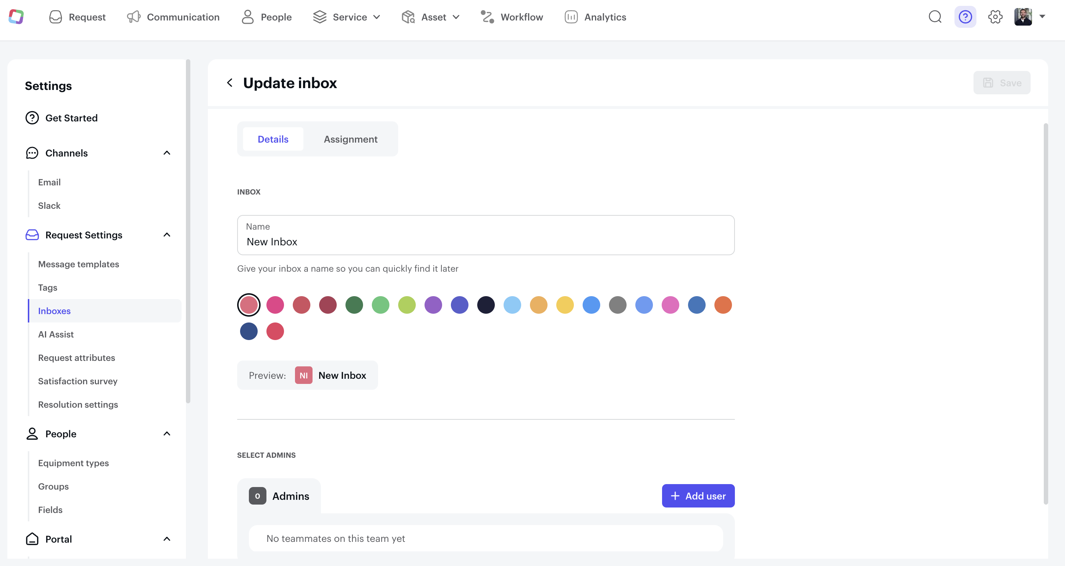The height and width of the screenshot is (566, 1065).
Task: Open the Asset dropdown arrow
Action: [456, 17]
